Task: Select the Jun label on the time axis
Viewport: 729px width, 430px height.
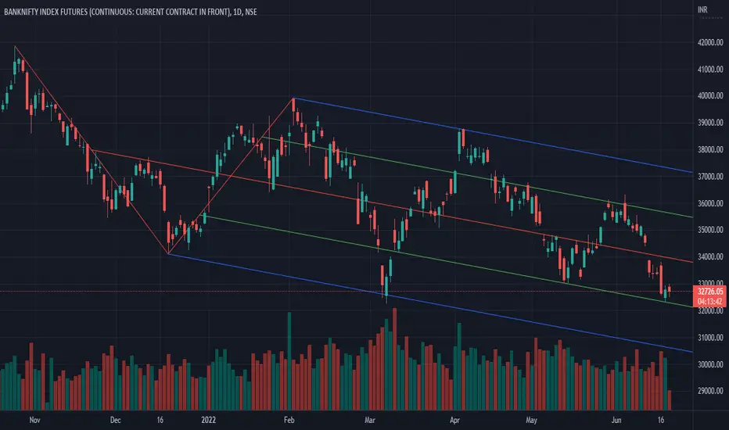Action: [616, 420]
